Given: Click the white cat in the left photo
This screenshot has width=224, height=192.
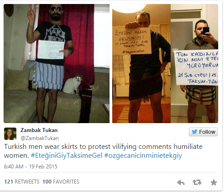Looking at the screenshot, I should (72, 84).
